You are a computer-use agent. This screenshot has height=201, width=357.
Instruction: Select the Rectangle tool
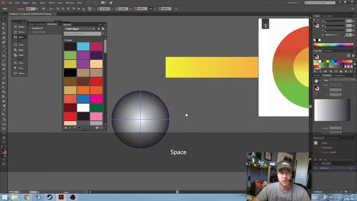pyautogui.click(x=3, y=56)
